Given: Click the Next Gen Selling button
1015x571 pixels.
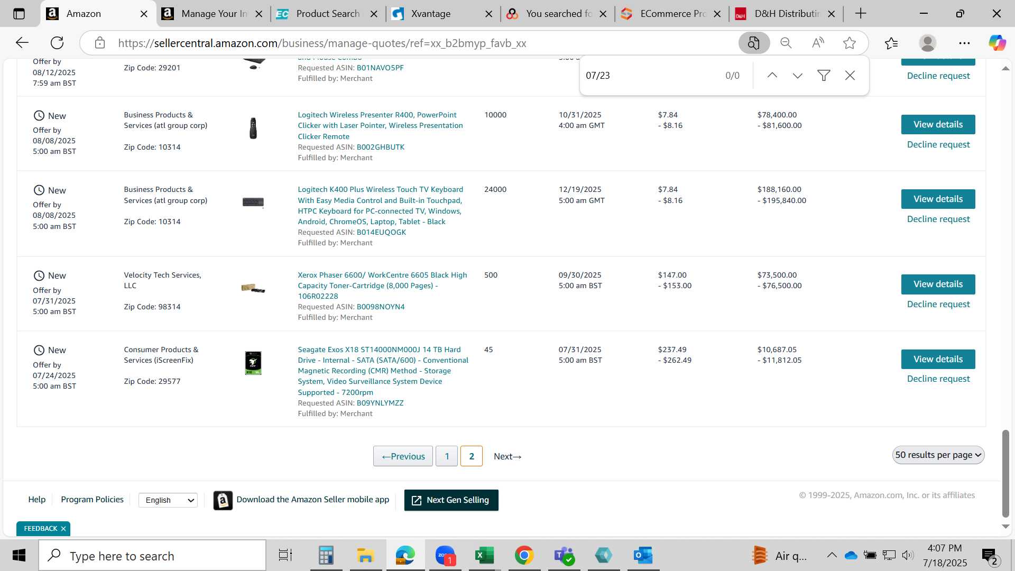Looking at the screenshot, I should [x=451, y=500].
